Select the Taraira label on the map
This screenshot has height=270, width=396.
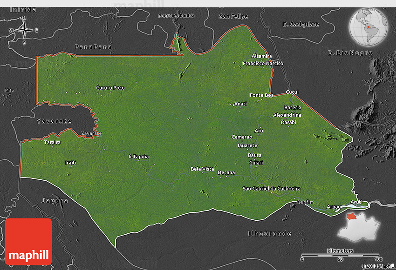(52, 142)
